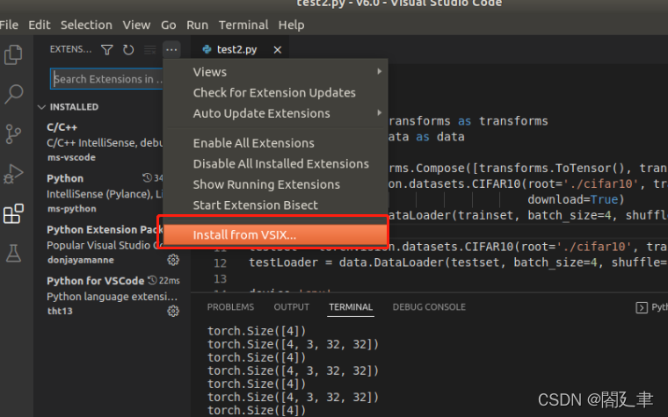
Task: Open the Explorer view icon
Action: pos(13,54)
